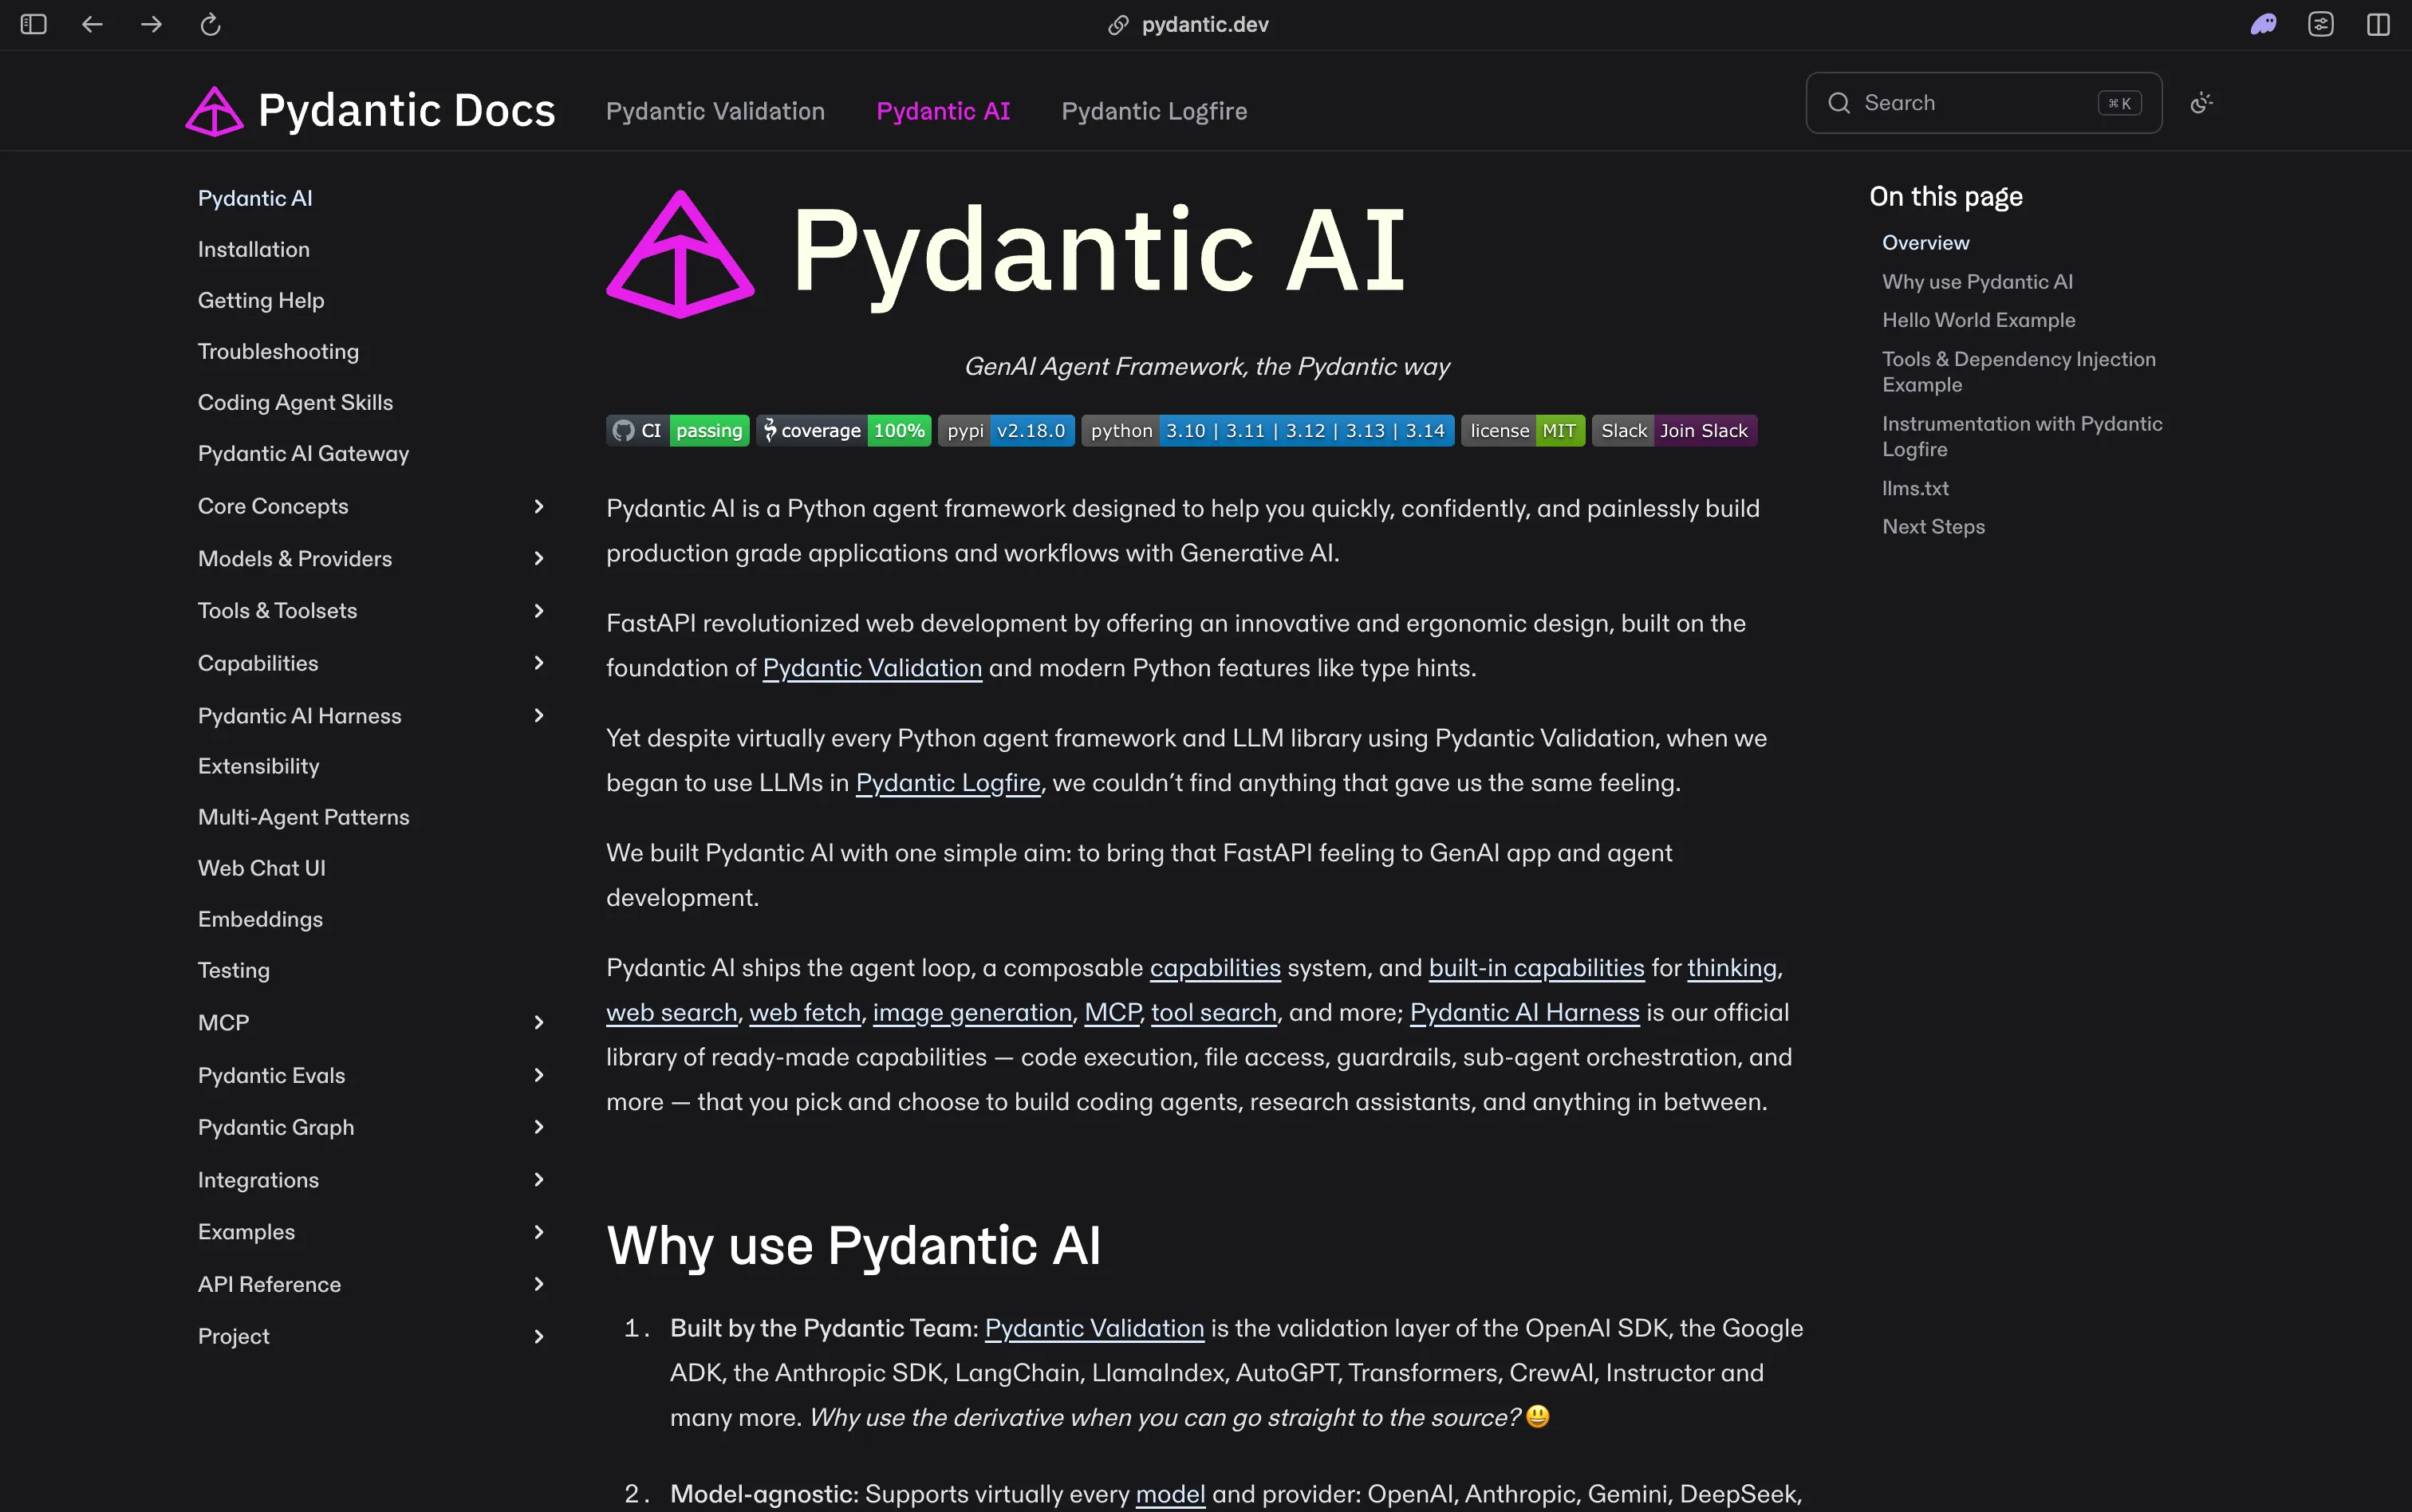Switch to Pydantic Validation tab
This screenshot has height=1512, width=2412.
pyautogui.click(x=715, y=111)
